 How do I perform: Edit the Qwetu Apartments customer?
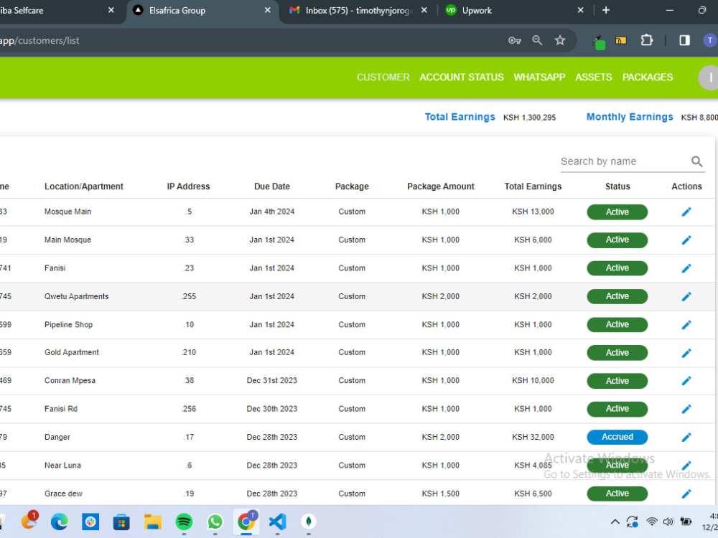[x=686, y=296]
